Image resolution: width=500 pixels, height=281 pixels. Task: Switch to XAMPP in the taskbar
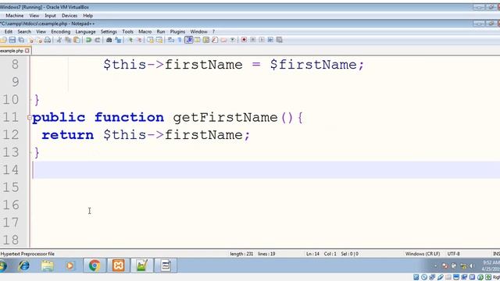[x=118, y=265]
